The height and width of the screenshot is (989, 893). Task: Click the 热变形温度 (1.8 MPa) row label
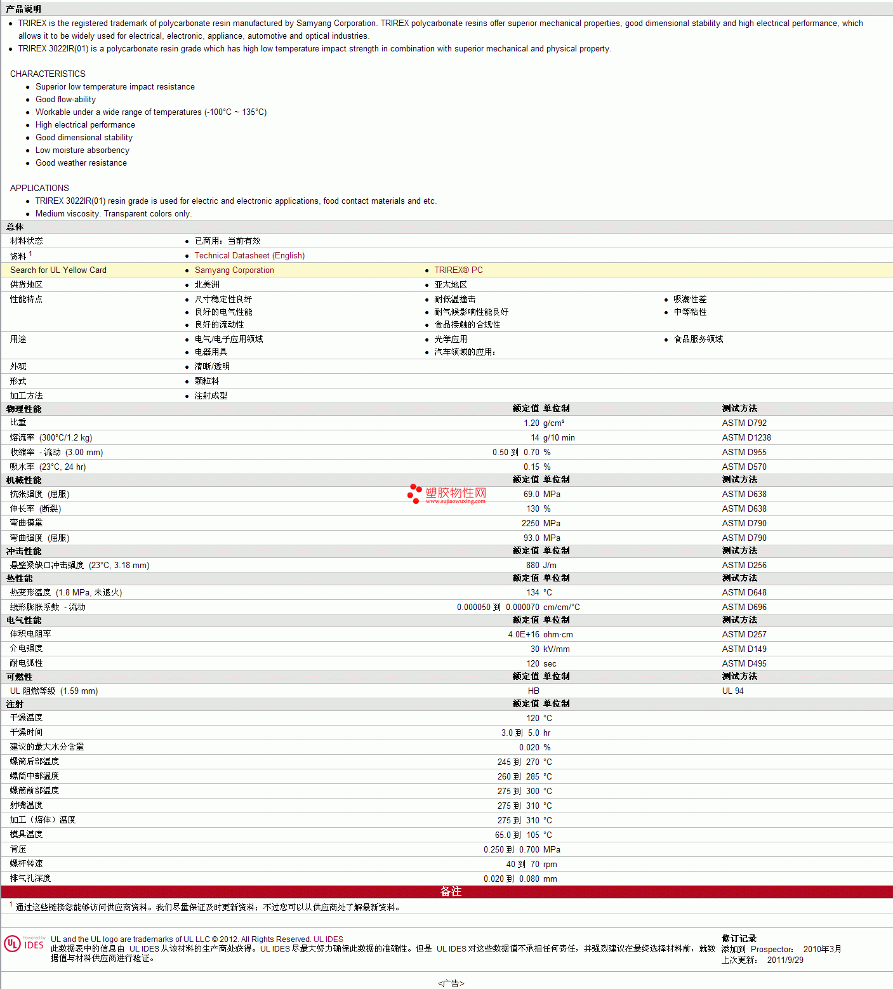click(x=66, y=592)
